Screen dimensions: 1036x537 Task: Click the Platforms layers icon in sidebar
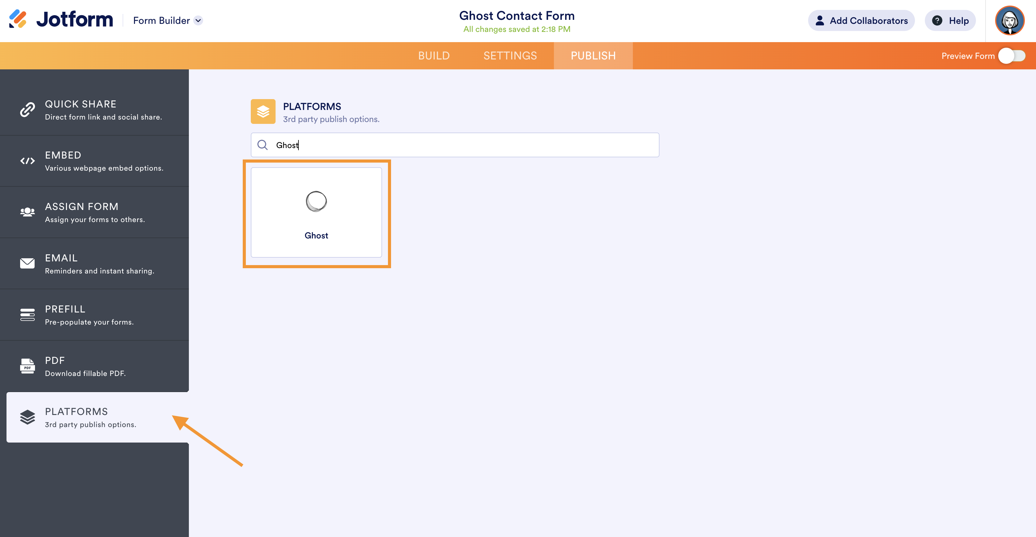pyautogui.click(x=27, y=417)
